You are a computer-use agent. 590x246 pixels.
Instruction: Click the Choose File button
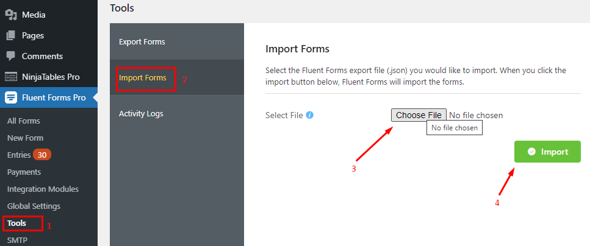419,115
